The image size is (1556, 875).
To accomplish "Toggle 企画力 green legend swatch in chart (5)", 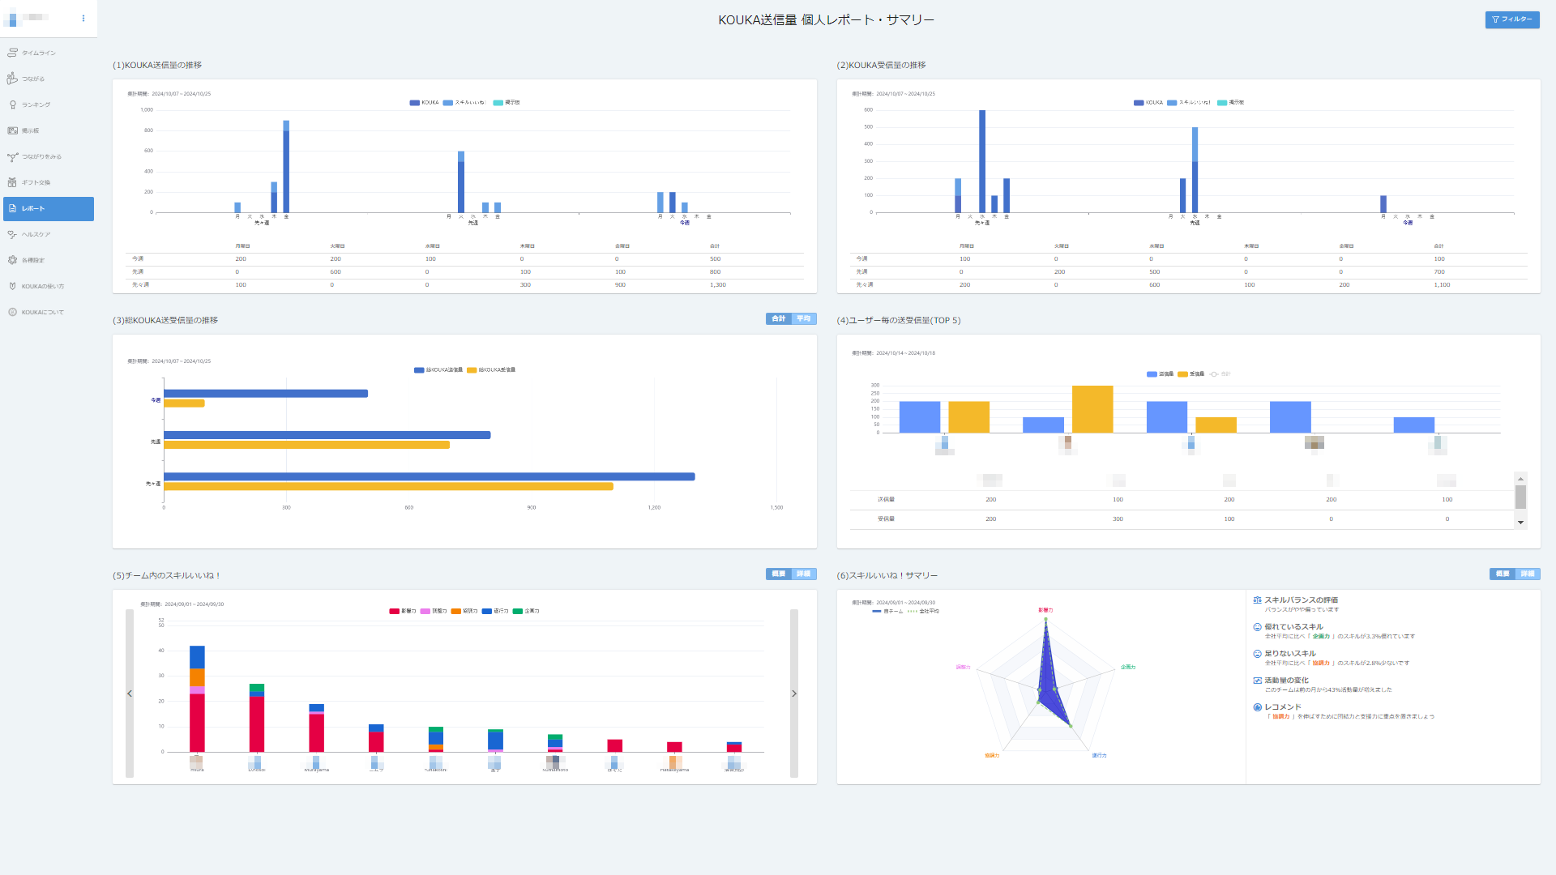I will [517, 611].
